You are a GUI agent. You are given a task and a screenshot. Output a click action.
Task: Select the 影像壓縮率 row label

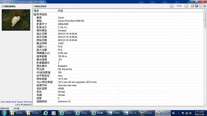[43, 63]
